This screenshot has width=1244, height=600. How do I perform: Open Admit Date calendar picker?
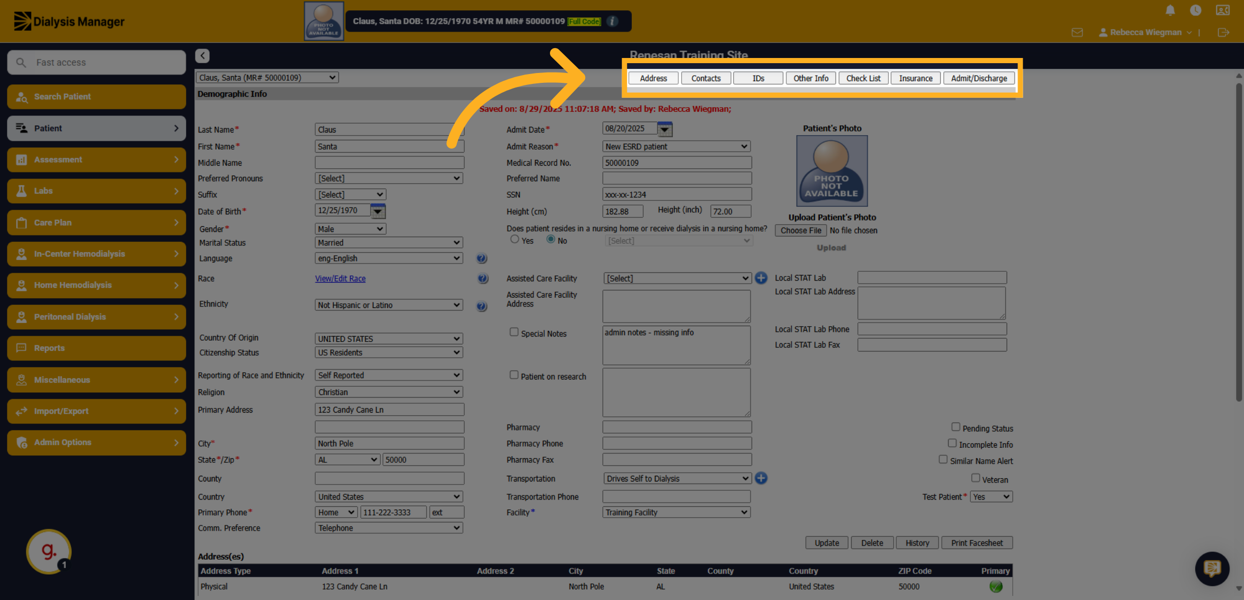pyautogui.click(x=665, y=129)
